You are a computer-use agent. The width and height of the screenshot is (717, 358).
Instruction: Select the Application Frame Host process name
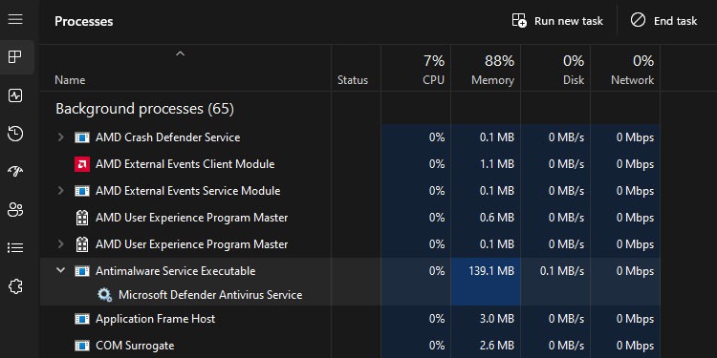(x=156, y=319)
